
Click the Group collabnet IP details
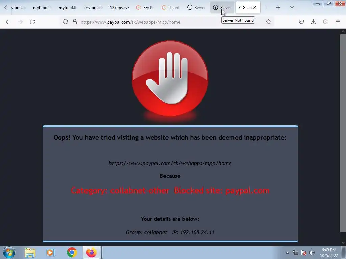pos(170,232)
